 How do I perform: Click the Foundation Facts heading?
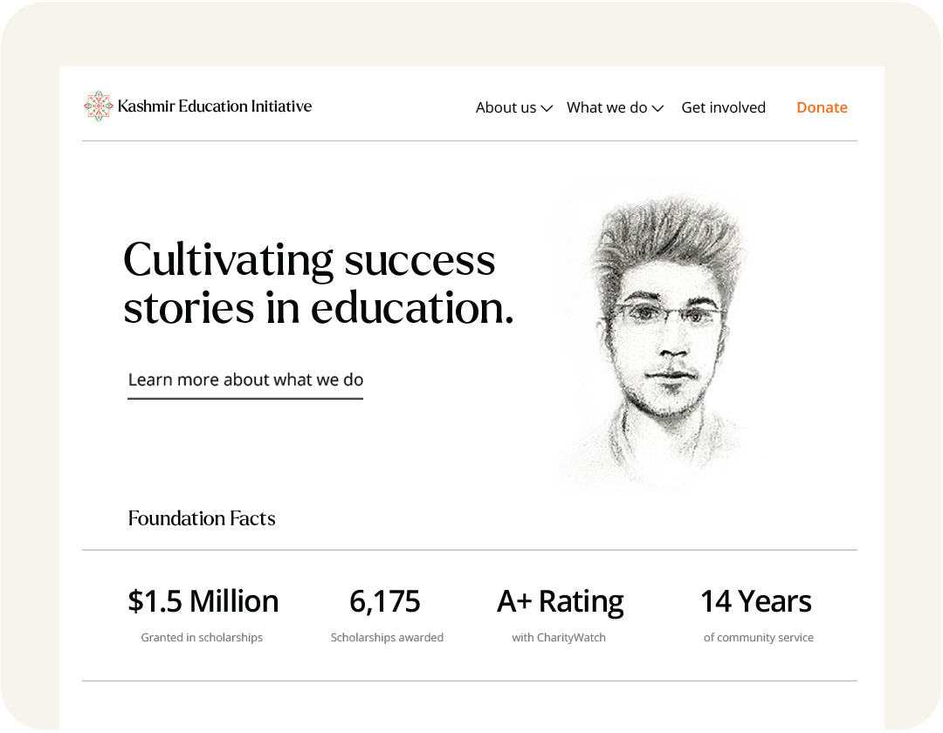click(202, 518)
